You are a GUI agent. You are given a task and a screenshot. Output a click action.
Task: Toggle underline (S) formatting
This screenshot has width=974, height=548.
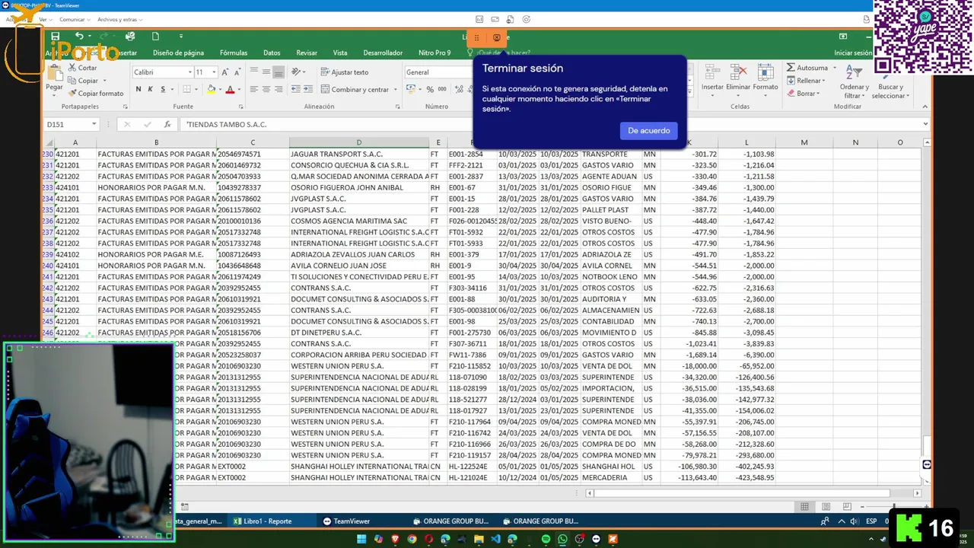[164, 89]
